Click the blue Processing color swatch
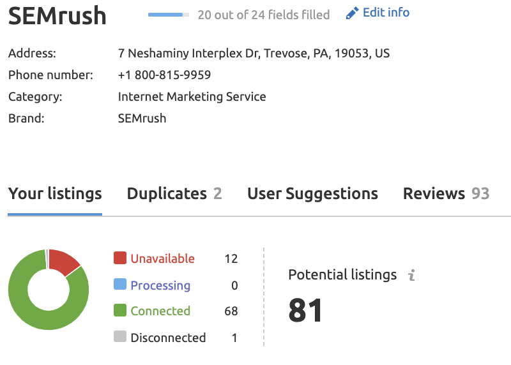The image size is (511, 365). tap(120, 284)
